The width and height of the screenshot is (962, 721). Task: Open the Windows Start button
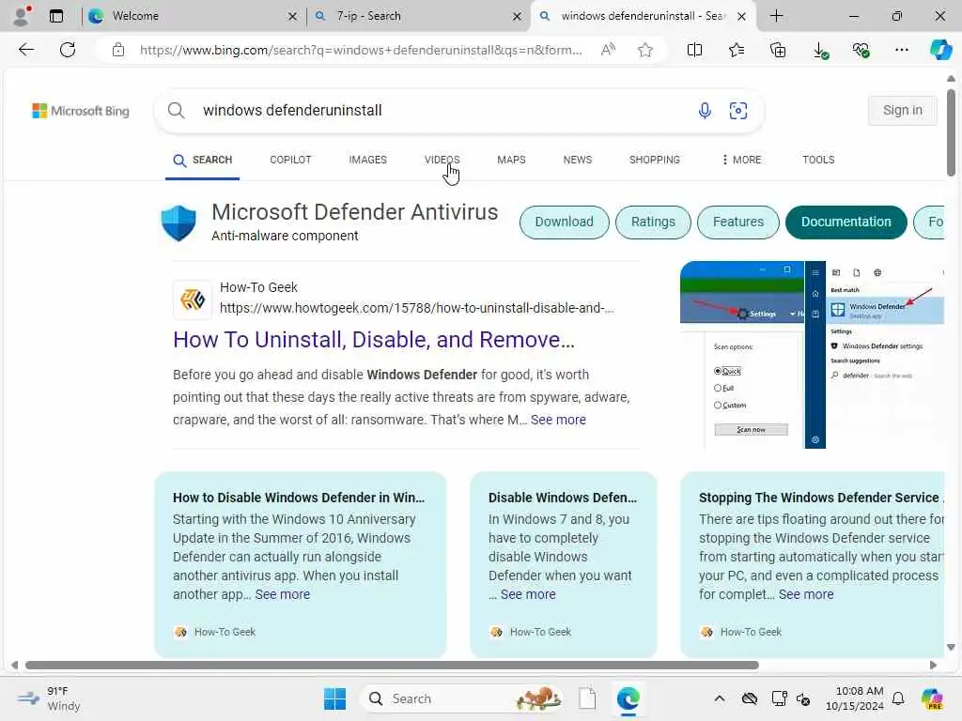coord(335,698)
